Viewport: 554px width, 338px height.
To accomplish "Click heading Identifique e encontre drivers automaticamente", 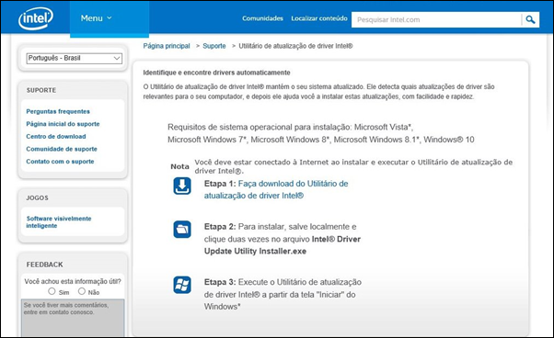I will (x=216, y=73).
